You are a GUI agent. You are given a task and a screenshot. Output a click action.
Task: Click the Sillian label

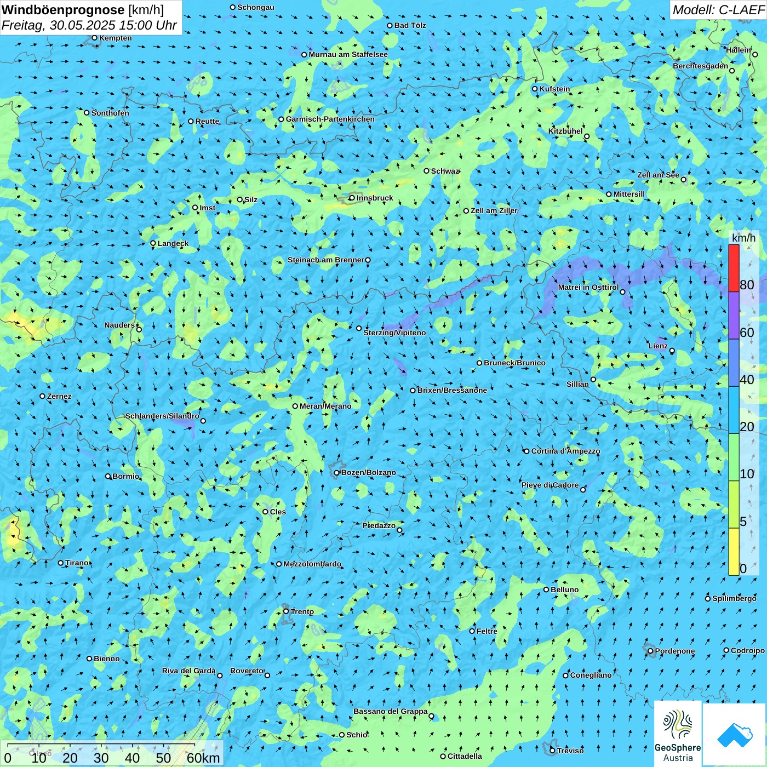(577, 384)
